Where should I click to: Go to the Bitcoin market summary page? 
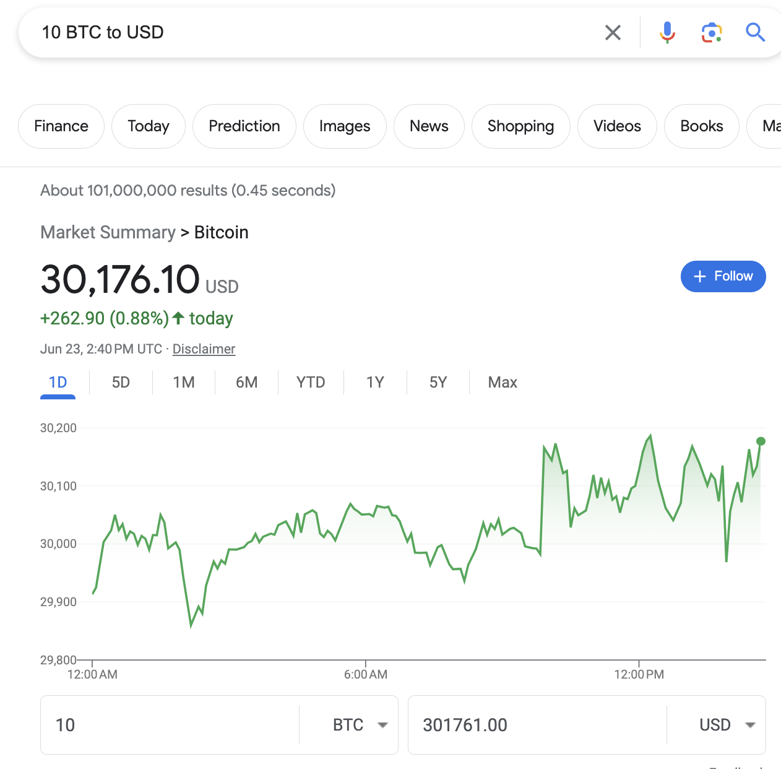pyautogui.click(x=221, y=232)
